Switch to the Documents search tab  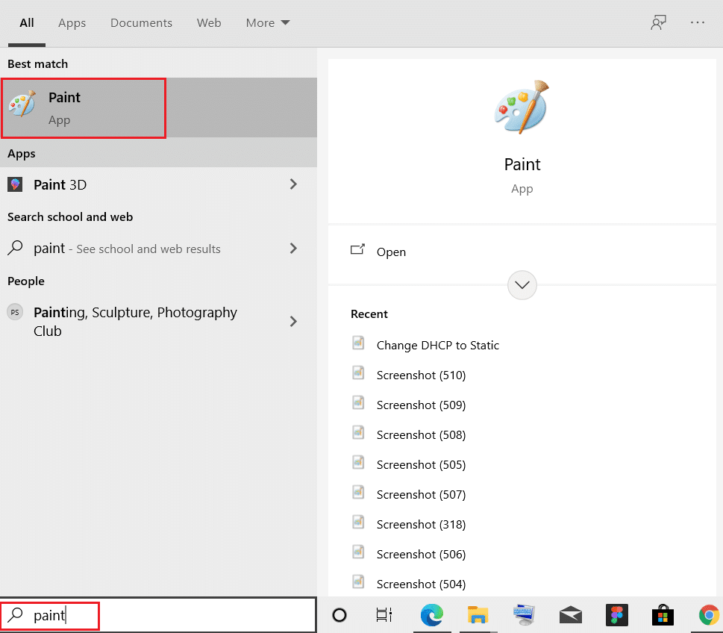(x=141, y=22)
